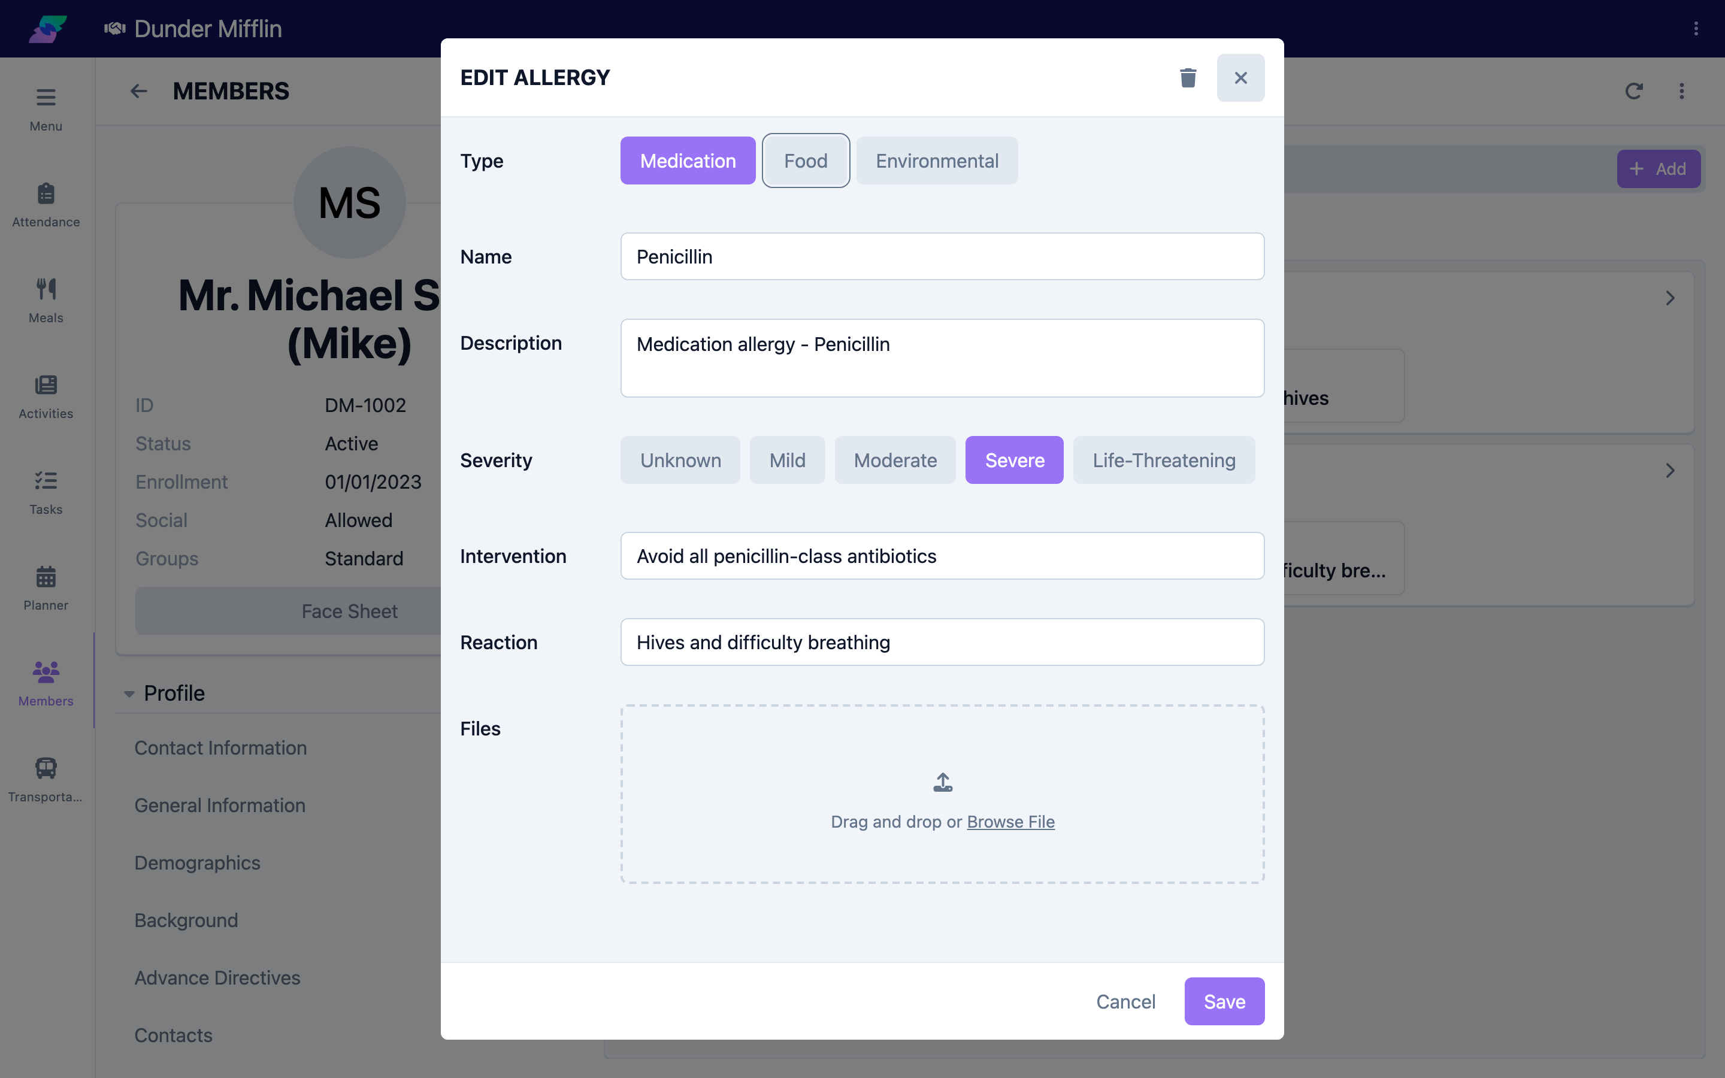Click the Browse File link
The width and height of the screenshot is (1725, 1078).
pyautogui.click(x=1010, y=821)
